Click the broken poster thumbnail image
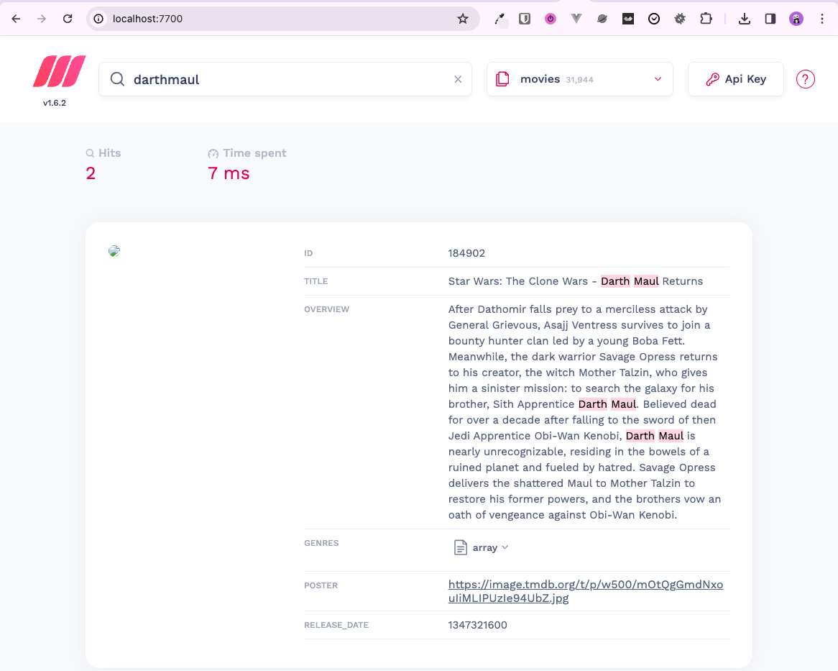Viewport: 838px width, 671px height. point(114,251)
